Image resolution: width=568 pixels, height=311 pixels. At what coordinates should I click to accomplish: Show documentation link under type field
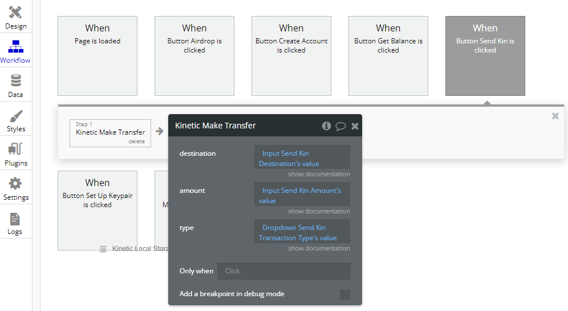[x=319, y=248]
